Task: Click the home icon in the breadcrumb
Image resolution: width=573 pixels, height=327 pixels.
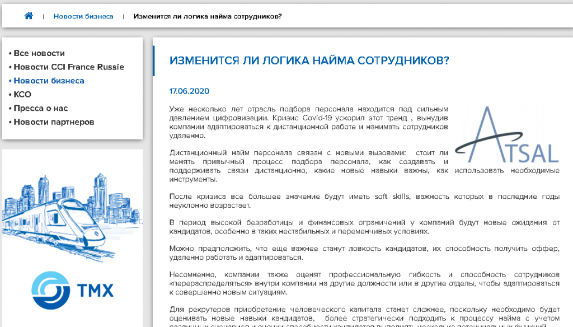Action: 29,16
